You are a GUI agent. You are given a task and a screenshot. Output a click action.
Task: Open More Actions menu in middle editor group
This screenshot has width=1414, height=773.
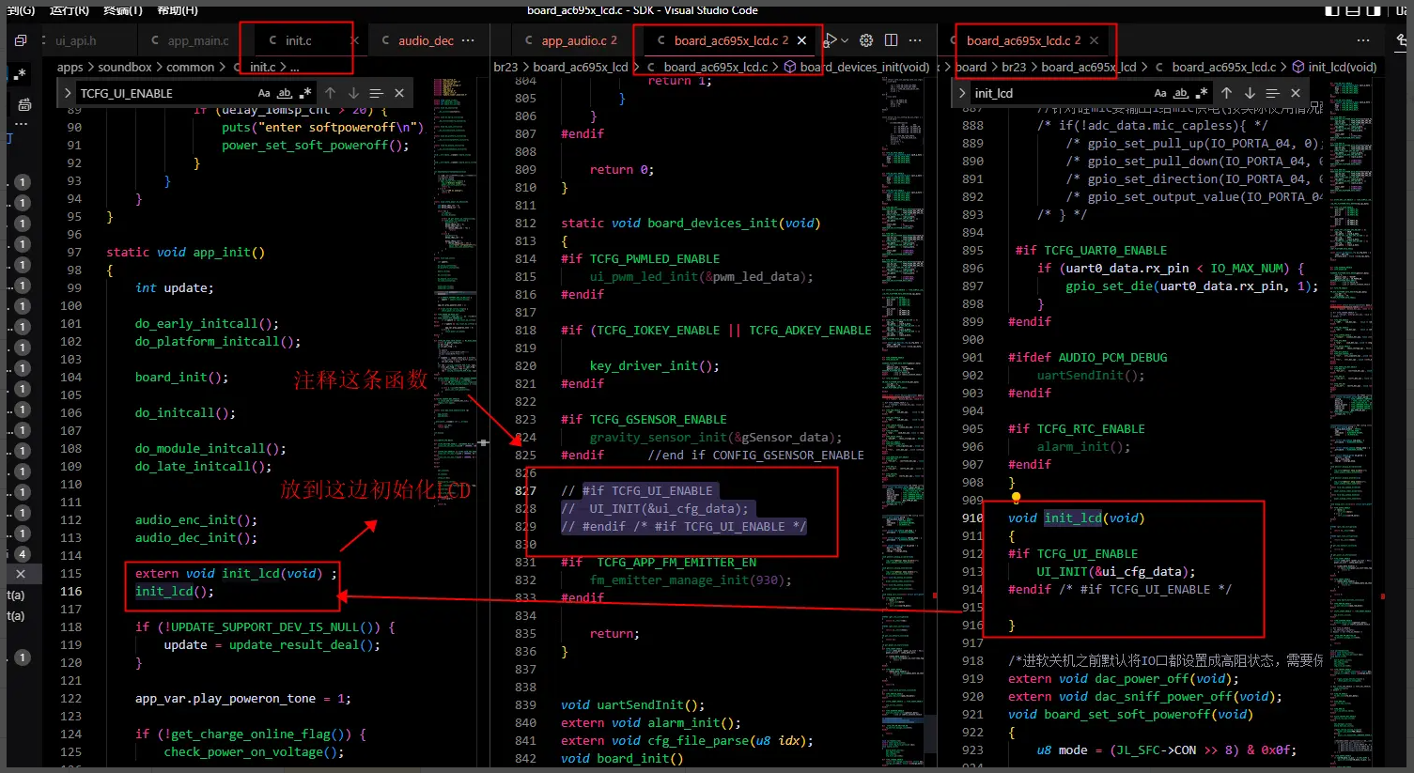point(915,40)
